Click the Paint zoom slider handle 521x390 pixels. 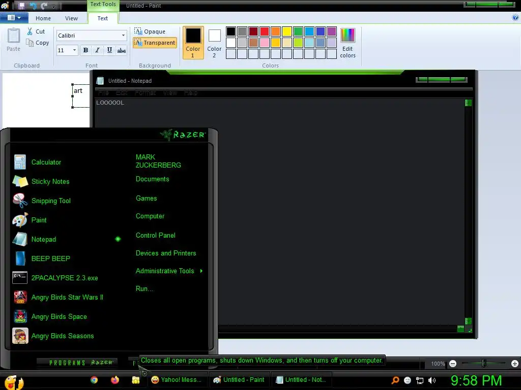point(484,364)
